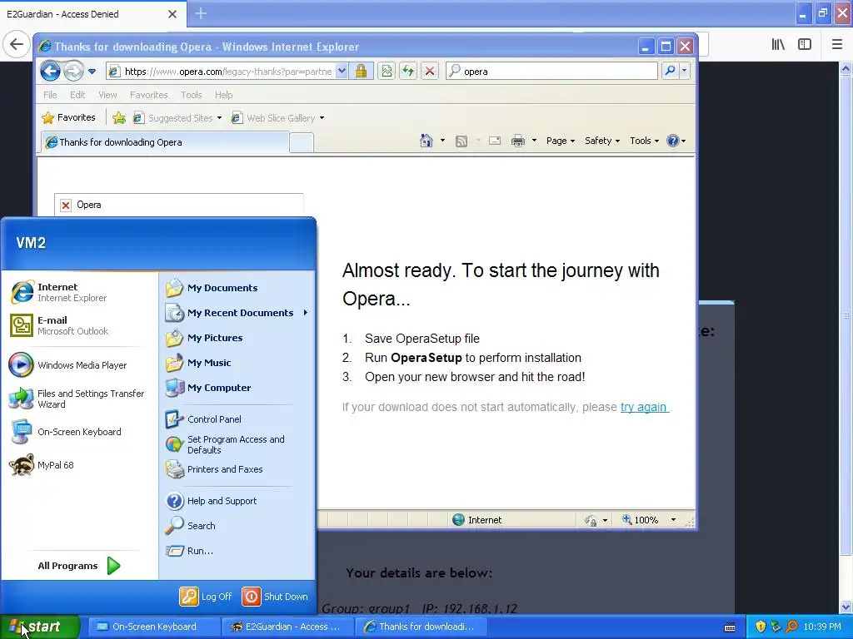Screen dimensions: 853x639
Task: Click the security lock icon in address bar
Action: pyautogui.click(x=361, y=72)
